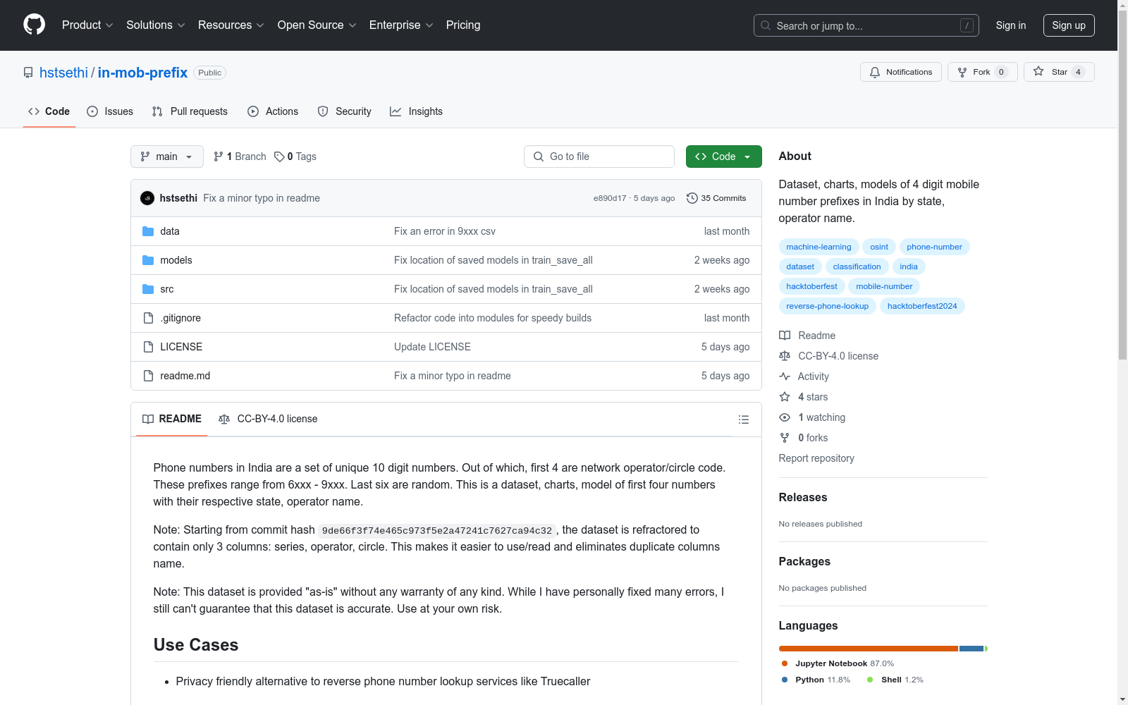Open the hacktoberfest2024 topic tag
The width and height of the screenshot is (1128, 705).
coord(922,306)
